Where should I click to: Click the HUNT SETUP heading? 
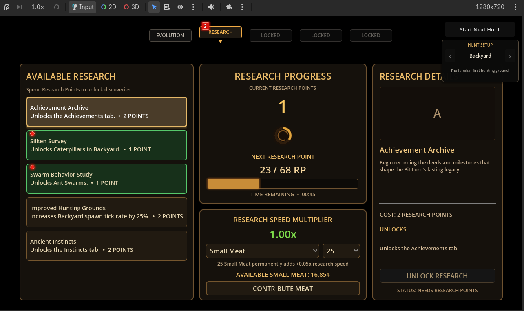click(480, 45)
